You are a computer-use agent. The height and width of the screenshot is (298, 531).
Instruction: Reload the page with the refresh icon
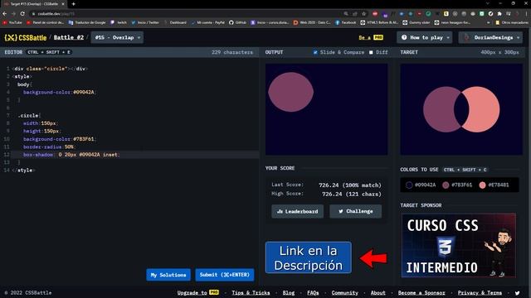click(x=22, y=13)
